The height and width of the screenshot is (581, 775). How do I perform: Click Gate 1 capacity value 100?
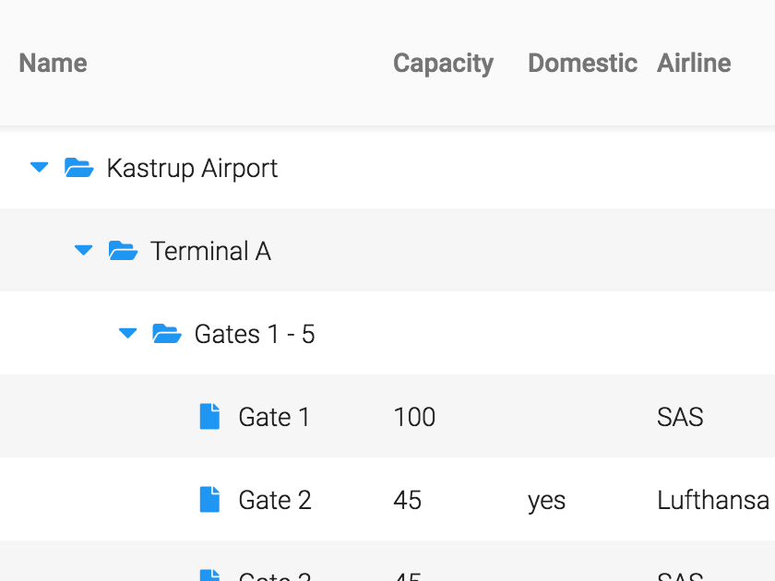414,417
